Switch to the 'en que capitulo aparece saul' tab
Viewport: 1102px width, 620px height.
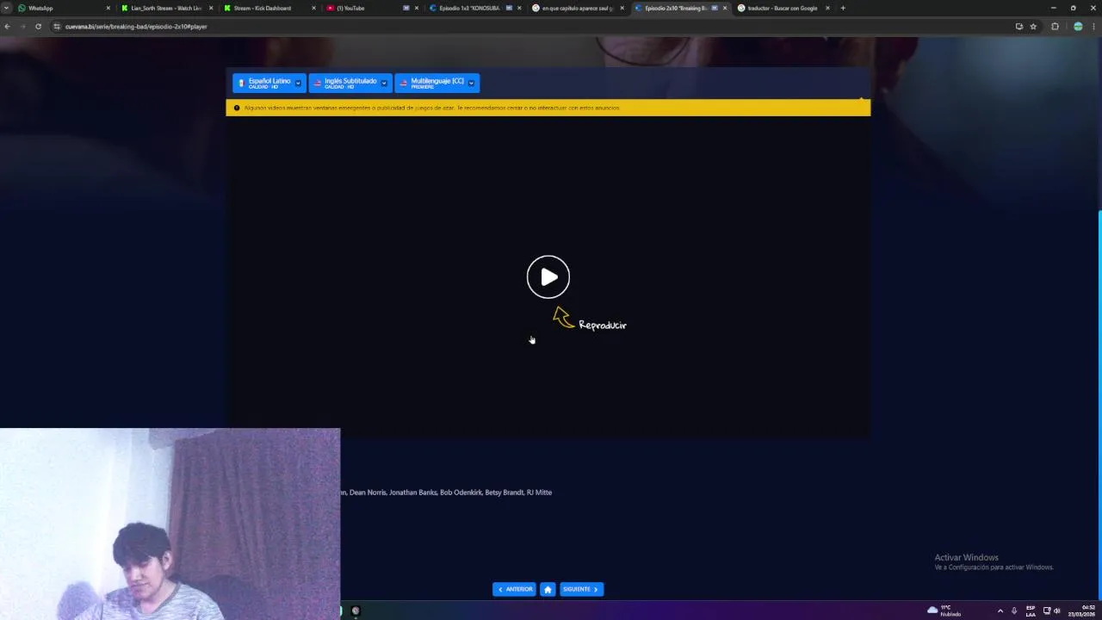point(577,8)
